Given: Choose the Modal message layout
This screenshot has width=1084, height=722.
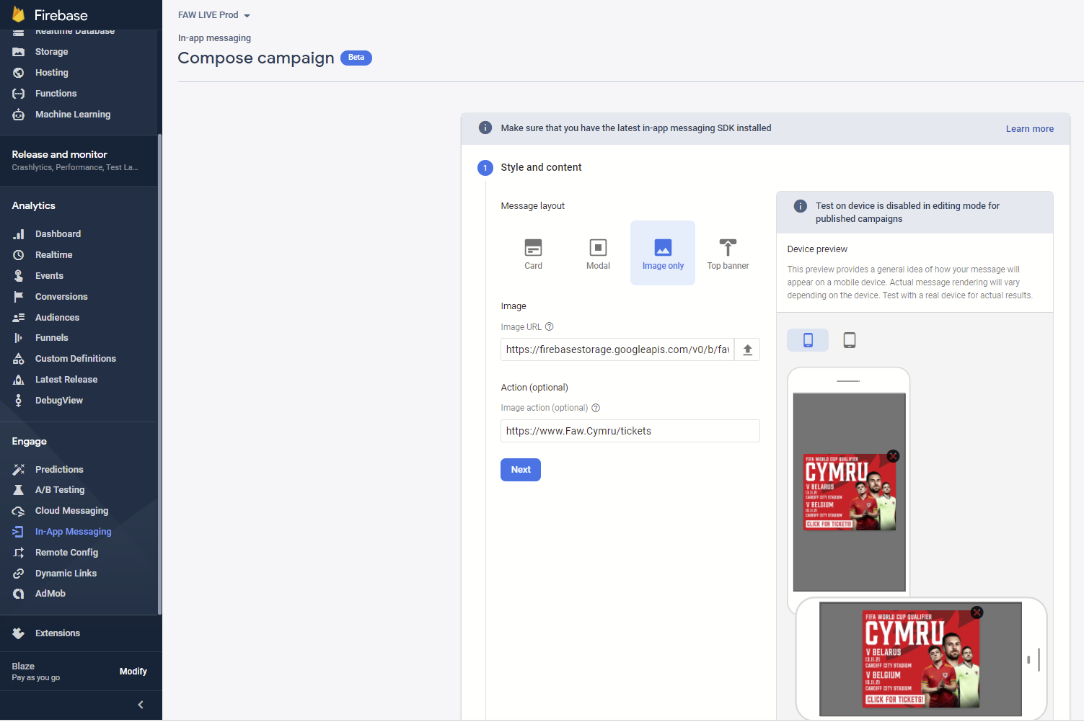Looking at the screenshot, I should [598, 254].
